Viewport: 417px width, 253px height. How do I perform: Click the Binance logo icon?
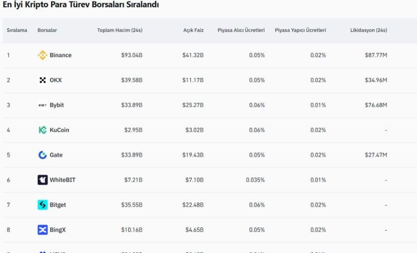point(43,55)
